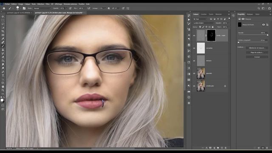272x153 pixels.
Task: Click the Densité value field
Action: (x=263, y=33)
